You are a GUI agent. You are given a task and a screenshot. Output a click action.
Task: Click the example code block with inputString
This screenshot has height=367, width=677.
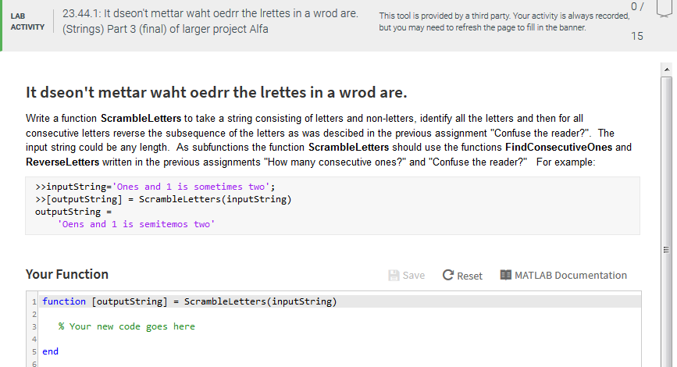point(333,205)
